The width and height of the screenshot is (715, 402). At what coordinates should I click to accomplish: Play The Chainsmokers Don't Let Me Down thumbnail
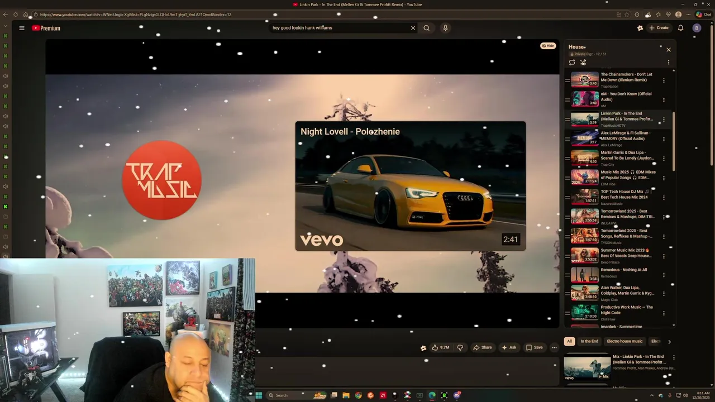click(584, 80)
